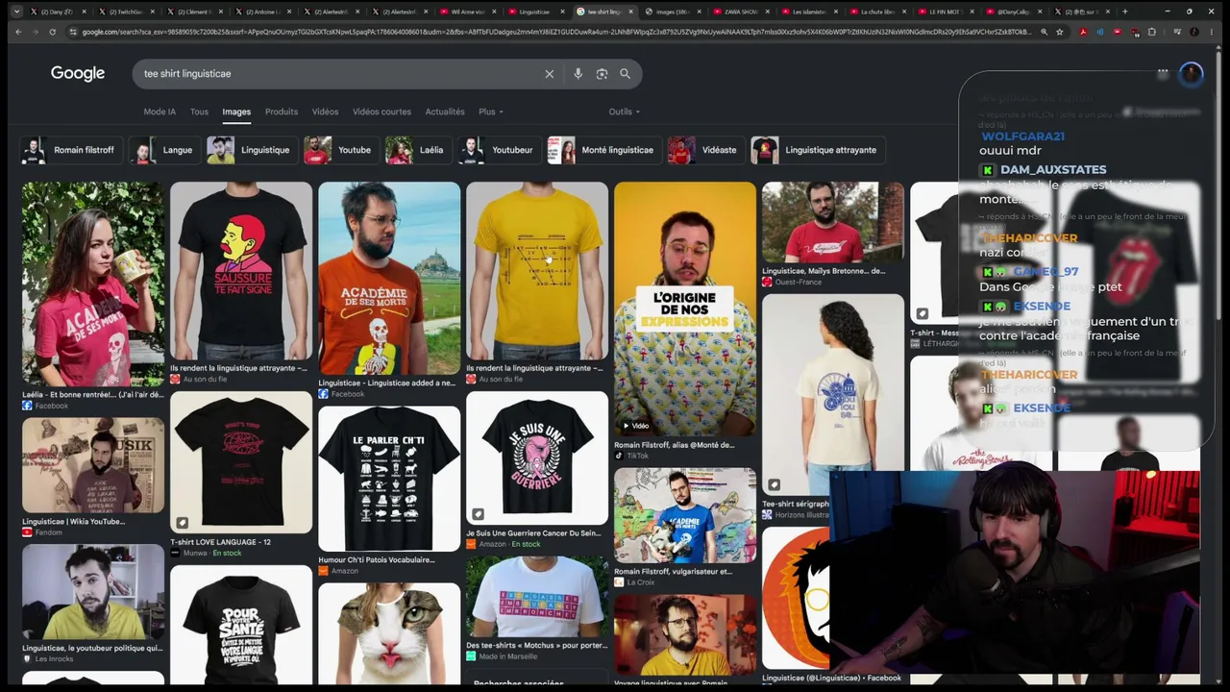
Task: Filter by 'Vidéaste' chip
Action: pyautogui.click(x=704, y=150)
